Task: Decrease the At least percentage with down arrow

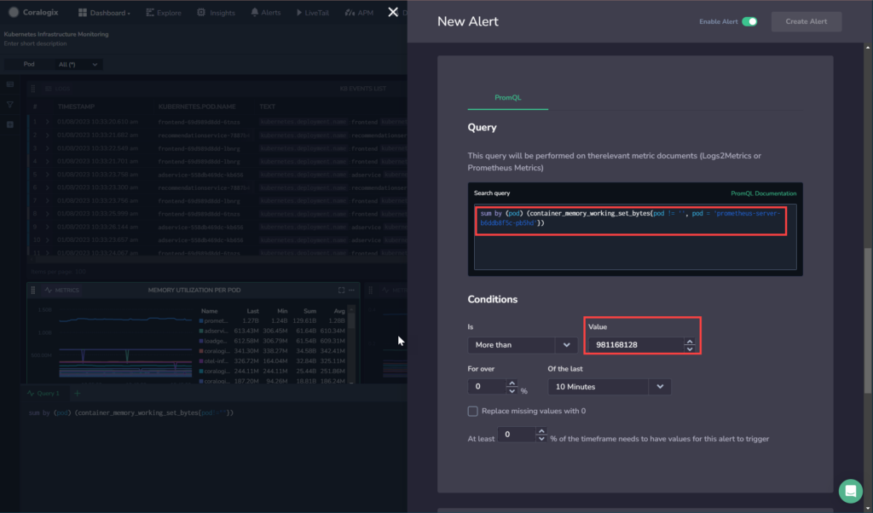Action: (x=541, y=439)
